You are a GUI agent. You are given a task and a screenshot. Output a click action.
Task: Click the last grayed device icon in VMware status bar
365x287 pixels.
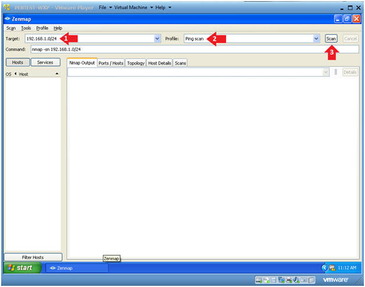tap(312, 280)
